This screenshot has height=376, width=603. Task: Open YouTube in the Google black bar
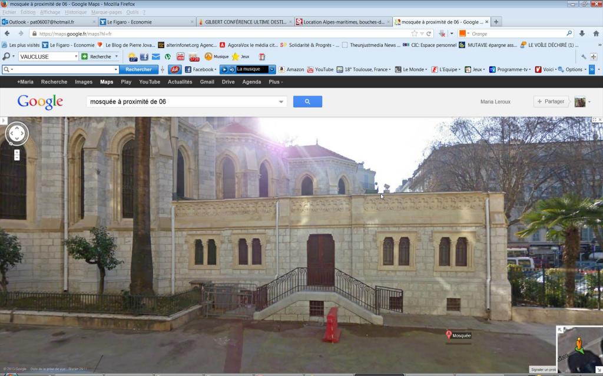pyautogui.click(x=150, y=82)
